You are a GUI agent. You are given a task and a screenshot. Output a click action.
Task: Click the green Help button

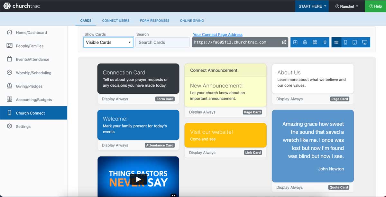click(375, 6)
